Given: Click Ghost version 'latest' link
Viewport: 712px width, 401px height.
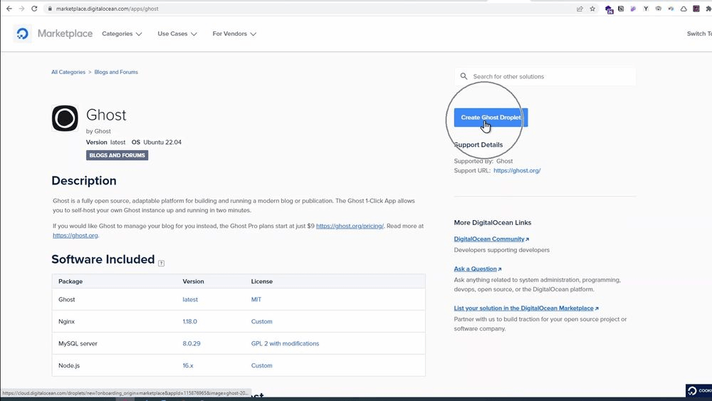Looking at the screenshot, I should coord(190,299).
